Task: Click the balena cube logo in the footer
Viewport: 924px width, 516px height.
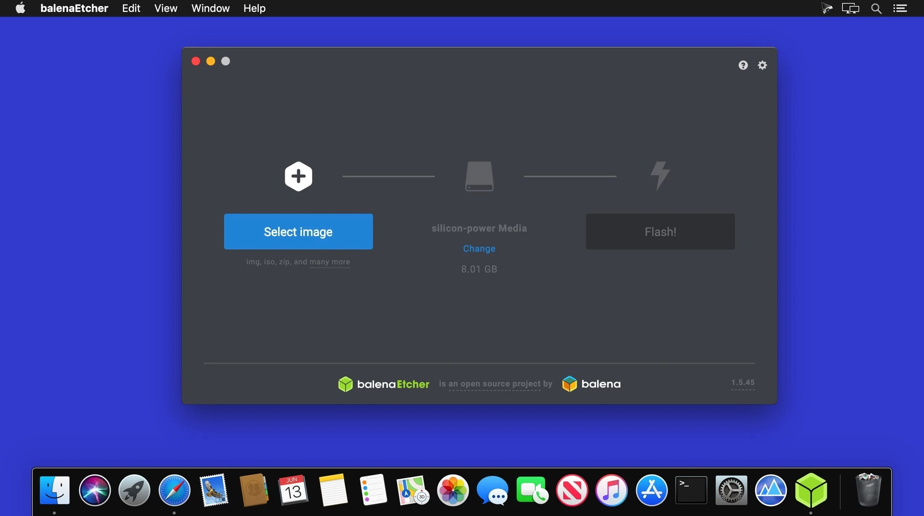Action: [569, 384]
